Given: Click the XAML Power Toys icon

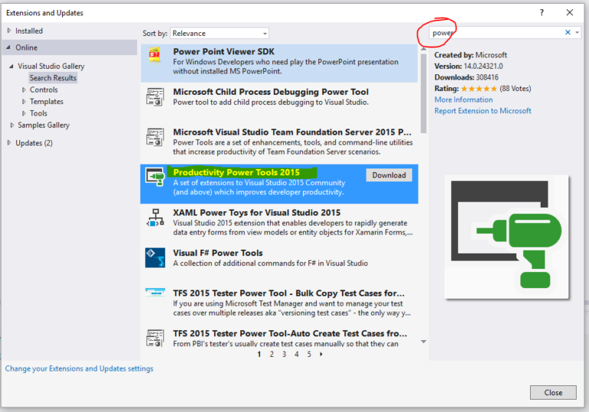Looking at the screenshot, I should (155, 217).
